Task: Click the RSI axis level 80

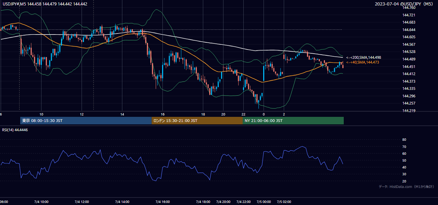Action: [x=404, y=140]
